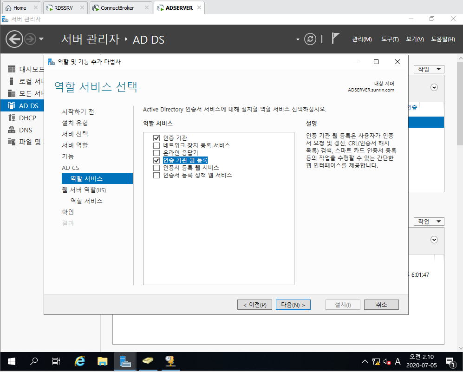This screenshot has height=372, width=463.
Task: Launch Internet Explorer from taskbar
Action: pyautogui.click(x=80, y=361)
